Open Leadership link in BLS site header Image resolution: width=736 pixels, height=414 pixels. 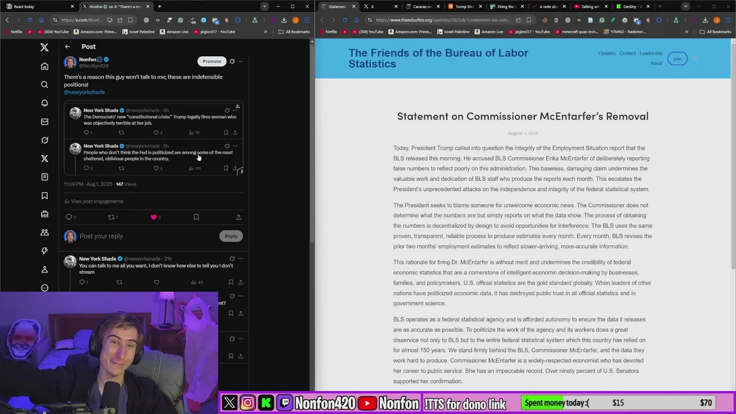pos(651,53)
